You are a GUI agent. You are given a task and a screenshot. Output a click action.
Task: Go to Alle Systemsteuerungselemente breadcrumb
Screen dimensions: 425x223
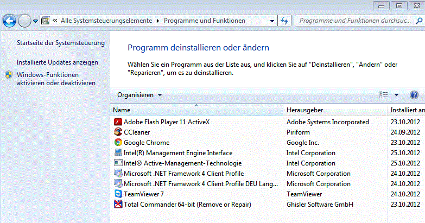pos(106,21)
